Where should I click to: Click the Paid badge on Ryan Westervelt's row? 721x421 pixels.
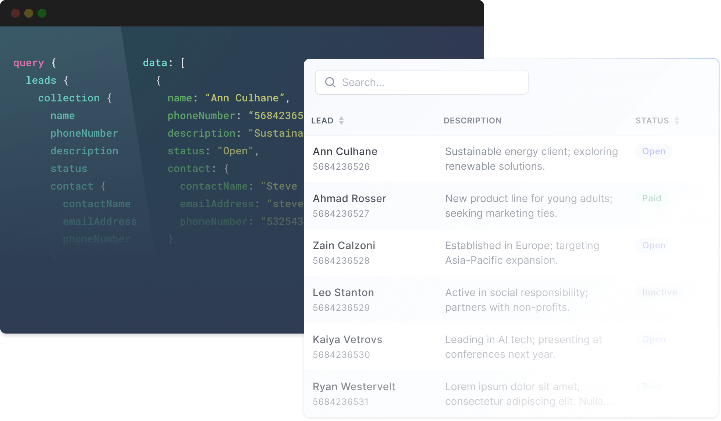pos(651,386)
